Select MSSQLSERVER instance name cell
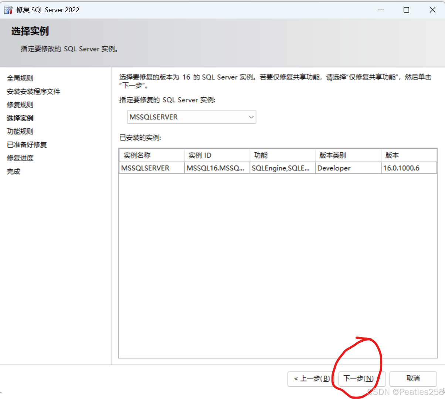Screen dimensions: 445x399 (152, 168)
